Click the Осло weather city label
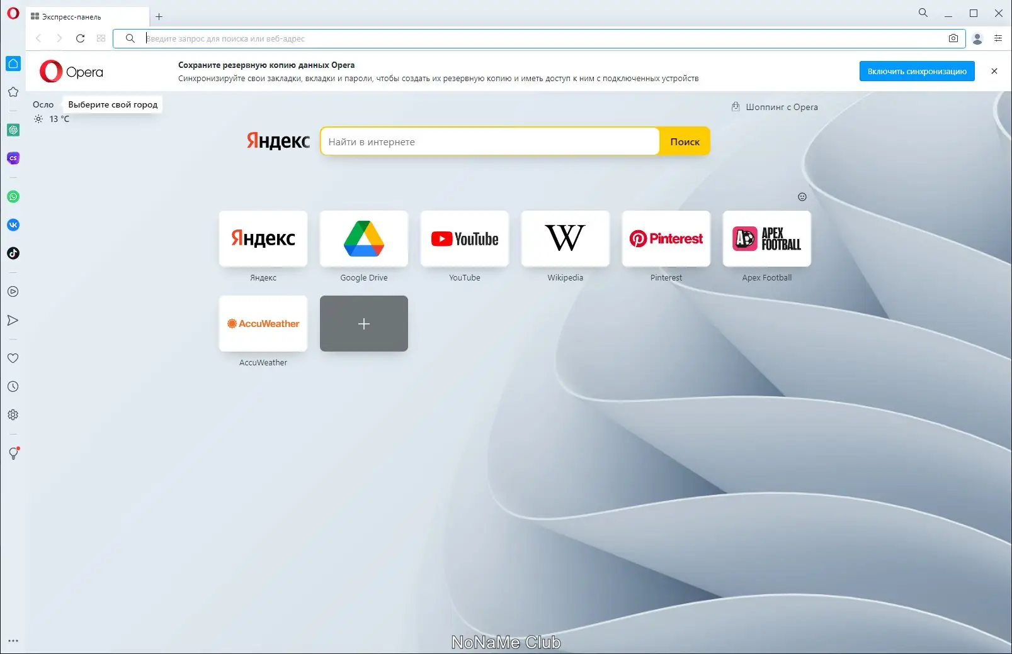 tap(43, 104)
